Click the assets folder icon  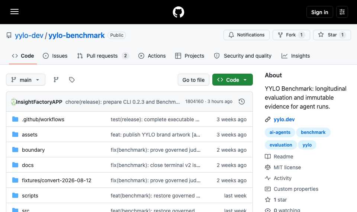coord(15,134)
